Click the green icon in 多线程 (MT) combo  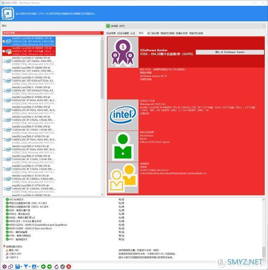click(108, 26)
